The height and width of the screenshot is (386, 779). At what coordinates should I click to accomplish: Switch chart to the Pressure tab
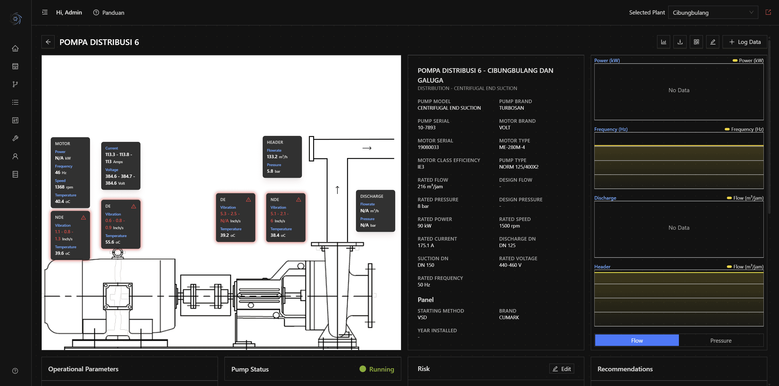pos(721,340)
